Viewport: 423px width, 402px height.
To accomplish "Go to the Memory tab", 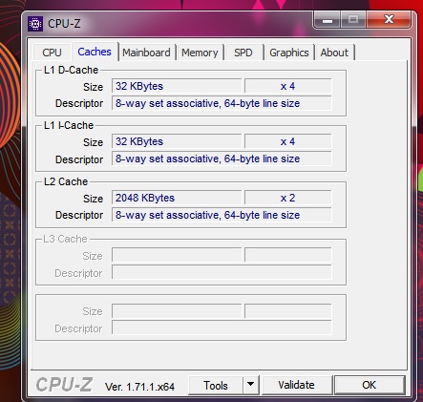I will click(200, 53).
